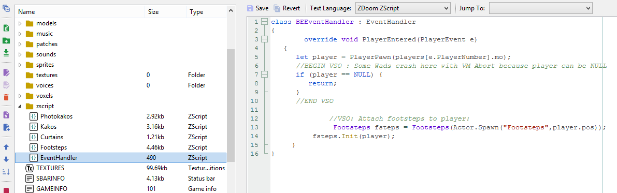This screenshot has height=193, width=617.
Task: Click the New Entry green document icon
Action: click(6, 28)
